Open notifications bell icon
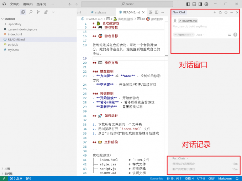 pos(237,179)
